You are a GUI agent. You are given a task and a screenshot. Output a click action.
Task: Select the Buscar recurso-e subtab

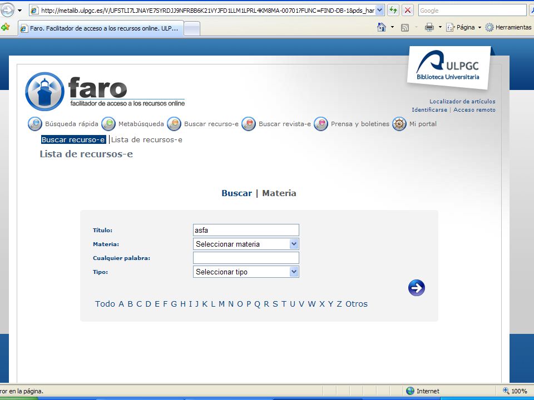pyautogui.click(x=73, y=140)
